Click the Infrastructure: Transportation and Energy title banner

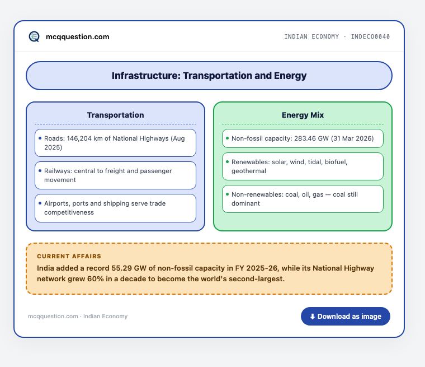tap(209, 76)
